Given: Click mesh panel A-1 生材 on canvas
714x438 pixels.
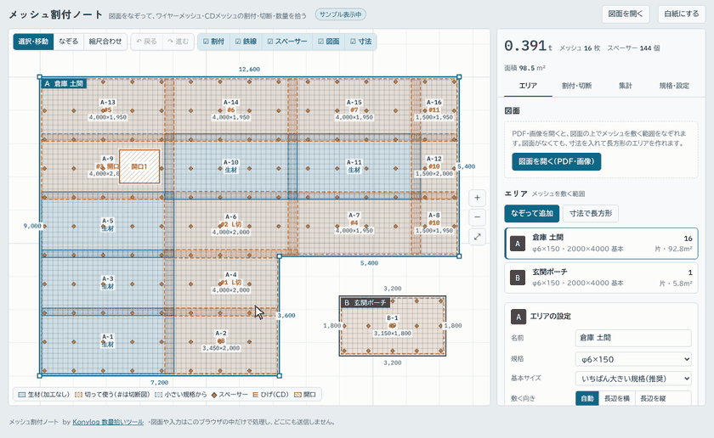Looking at the screenshot, I should click(x=107, y=340).
